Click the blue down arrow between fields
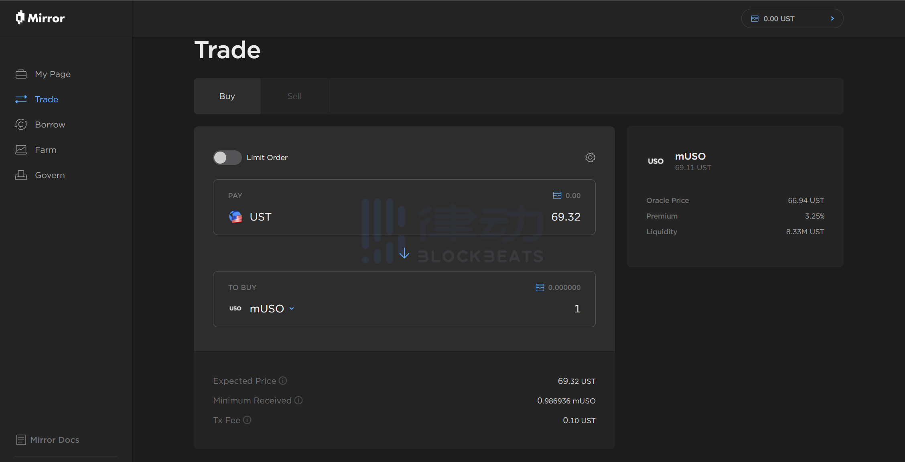The image size is (905, 462). 404,253
